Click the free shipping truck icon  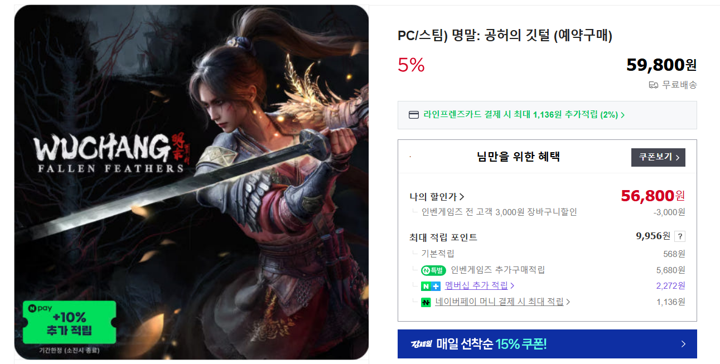(x=654, y=85)
